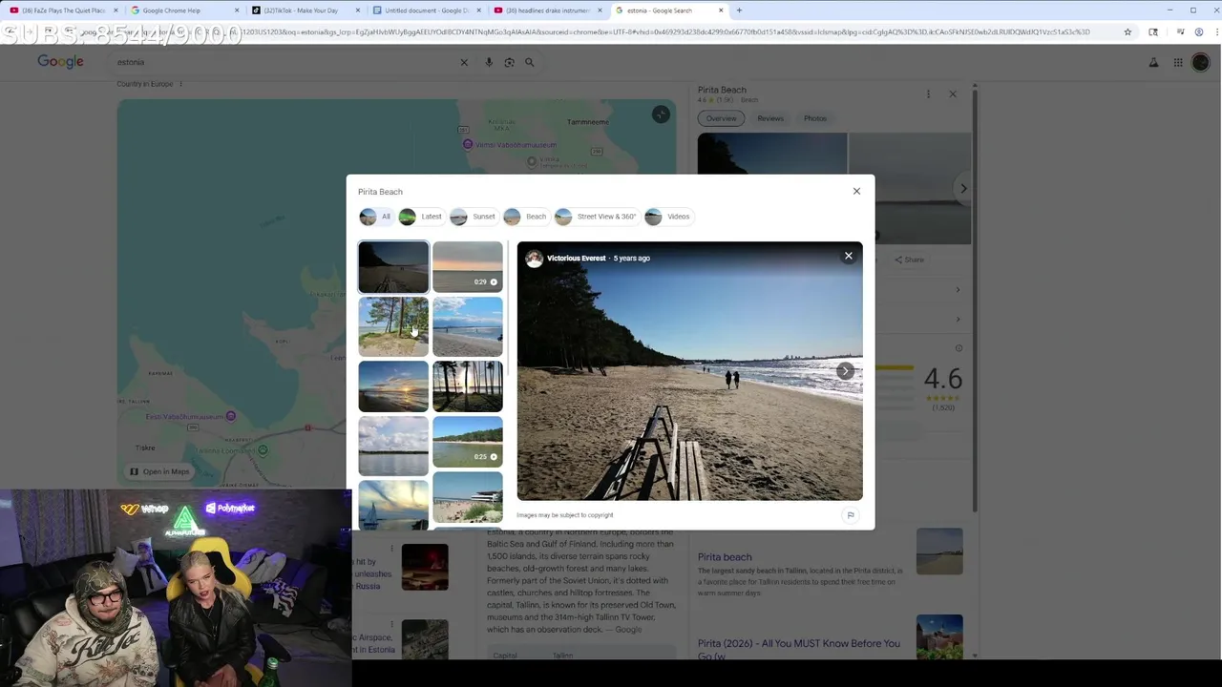Play the 0:25 beach video thumbnail
Image resolution: width=1222 pixels, height=687 pixels.
pos(468,442)
